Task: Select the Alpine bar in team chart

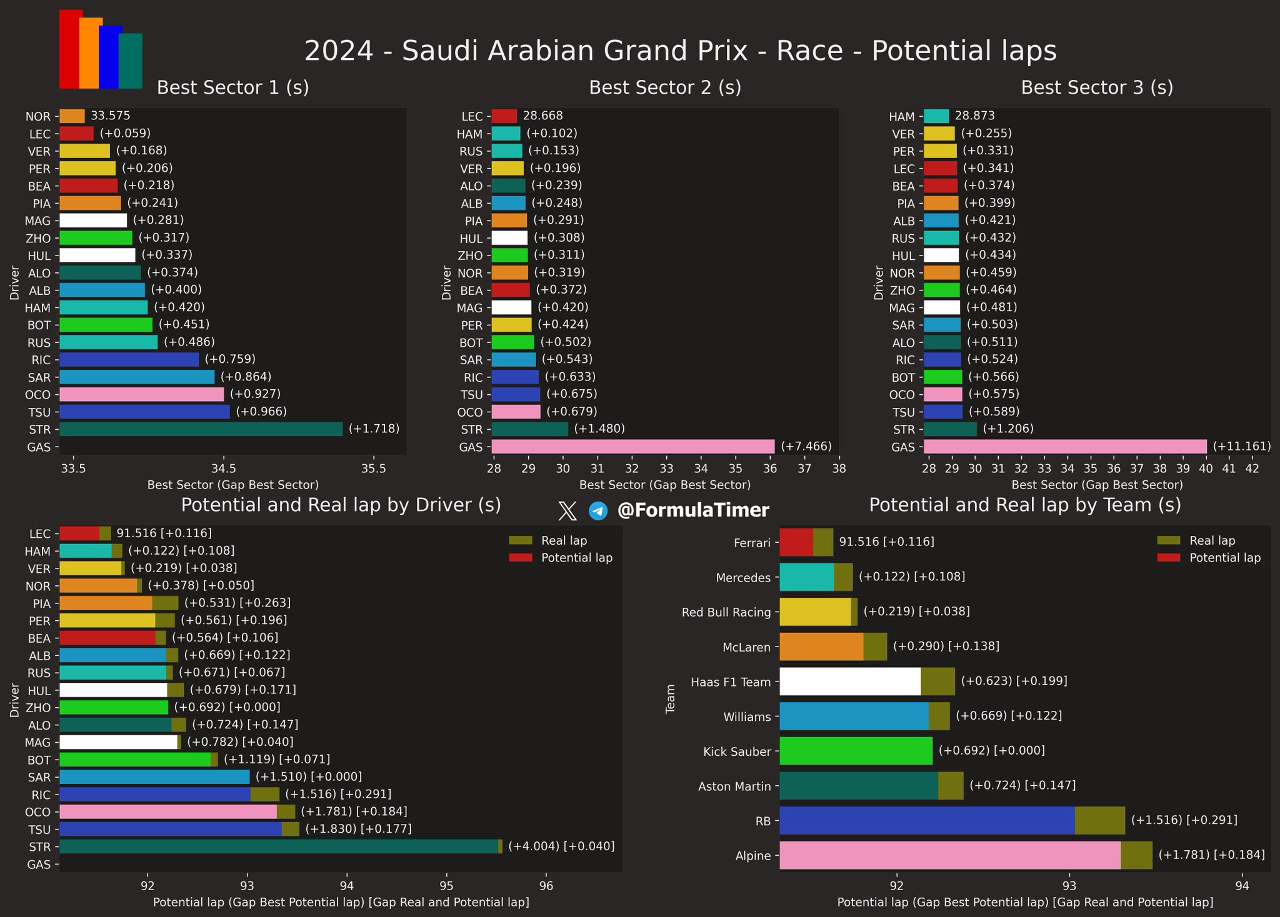Action: pyautogui.click(x=966, y=855)
